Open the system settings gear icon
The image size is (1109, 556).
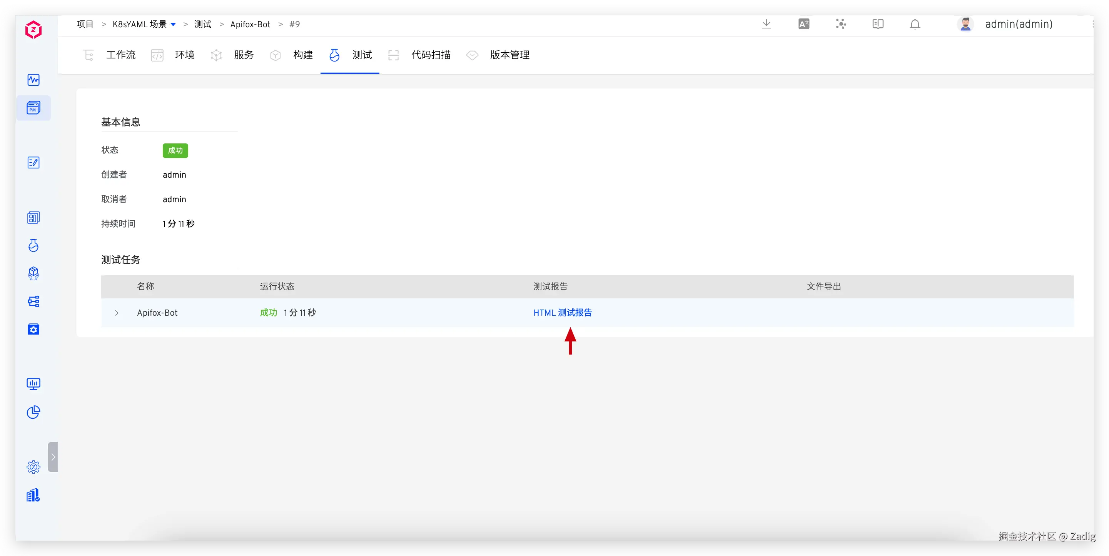click(33, 467)
